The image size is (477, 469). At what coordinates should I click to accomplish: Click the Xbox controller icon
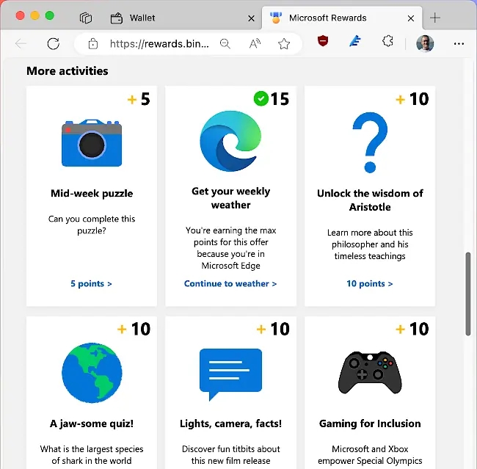click(370, 373)
